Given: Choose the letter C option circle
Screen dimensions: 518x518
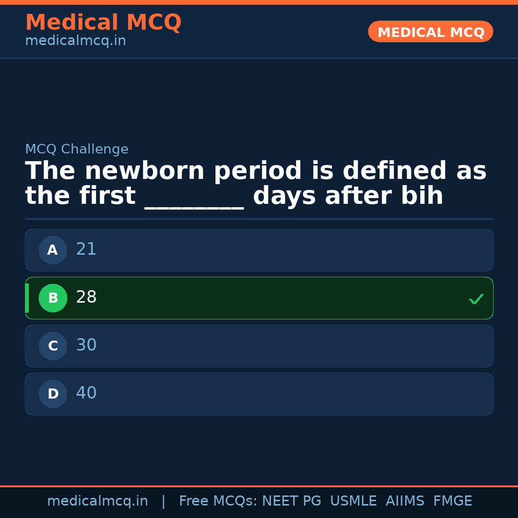Looking at the screenshot, I should [53, 346].
